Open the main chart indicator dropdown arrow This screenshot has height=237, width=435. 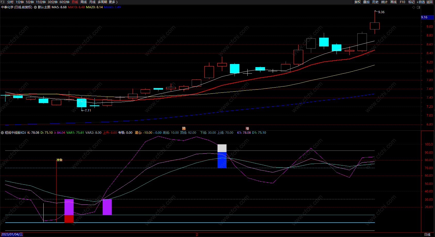tap(35, 7)
